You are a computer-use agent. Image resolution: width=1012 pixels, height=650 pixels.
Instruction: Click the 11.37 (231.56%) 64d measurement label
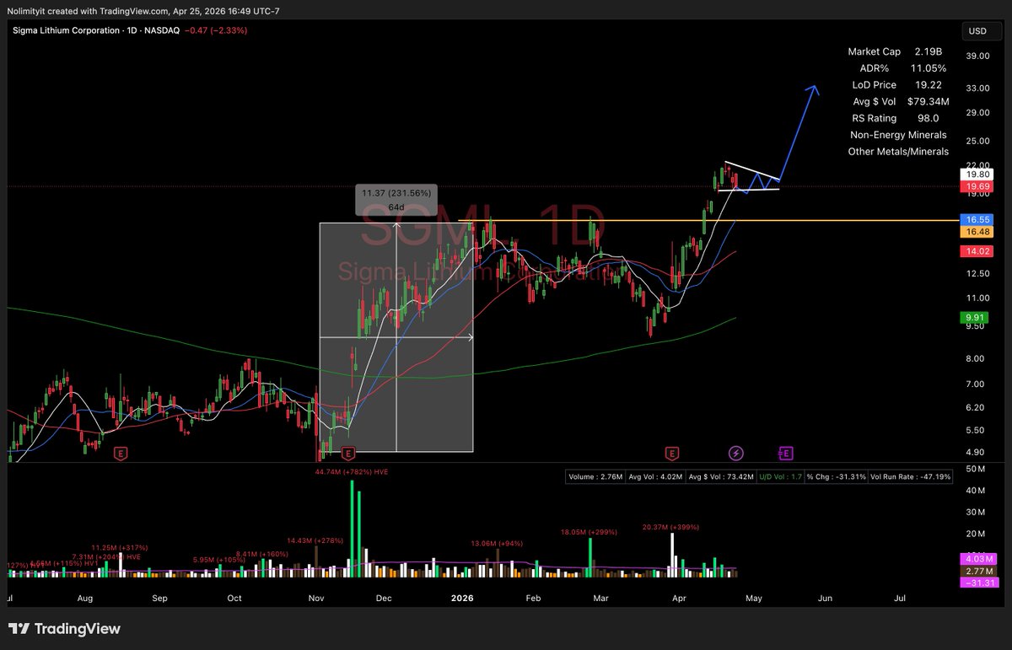396,200
